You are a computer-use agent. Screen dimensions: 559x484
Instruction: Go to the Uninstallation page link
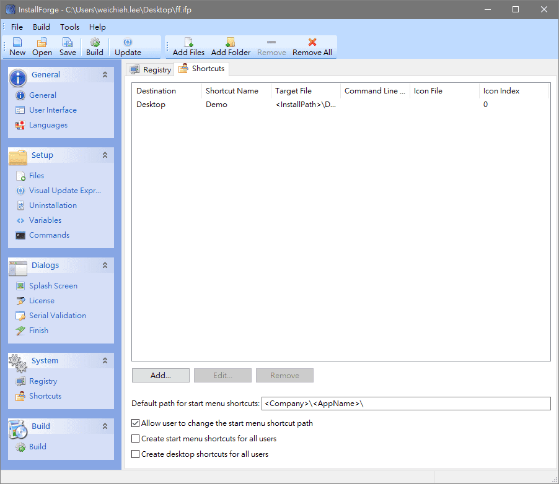point(53,206)
